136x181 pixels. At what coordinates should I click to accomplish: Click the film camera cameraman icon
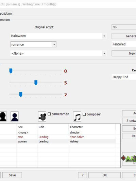[x=42, y=116]
